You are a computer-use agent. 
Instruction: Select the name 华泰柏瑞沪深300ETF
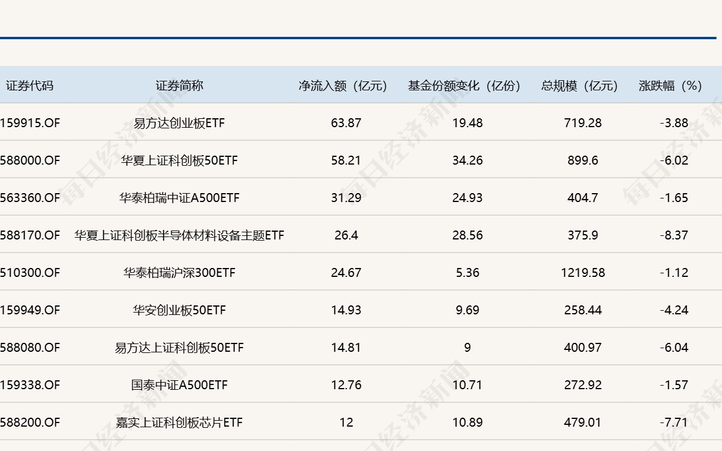click(180, 273)
